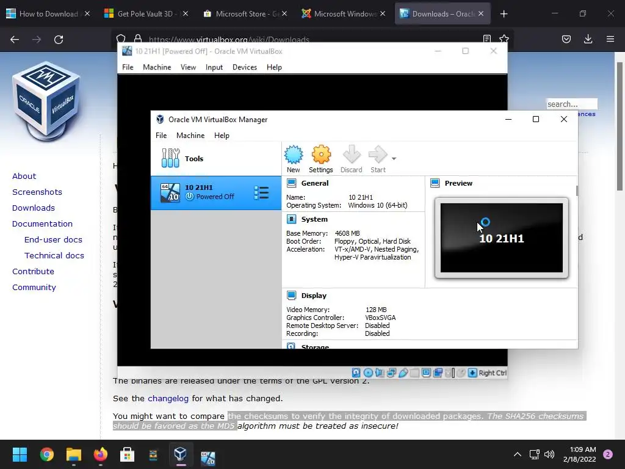Open the changelog link on the page

point(168,398)
